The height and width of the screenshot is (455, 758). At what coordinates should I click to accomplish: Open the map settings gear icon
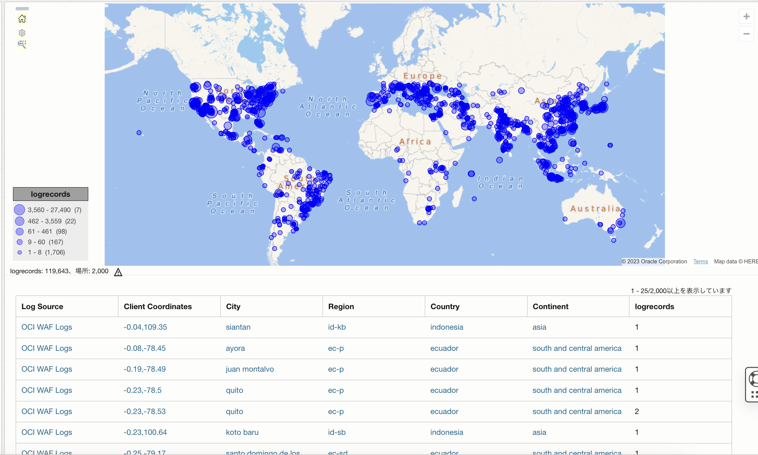(x=22, y=33)
